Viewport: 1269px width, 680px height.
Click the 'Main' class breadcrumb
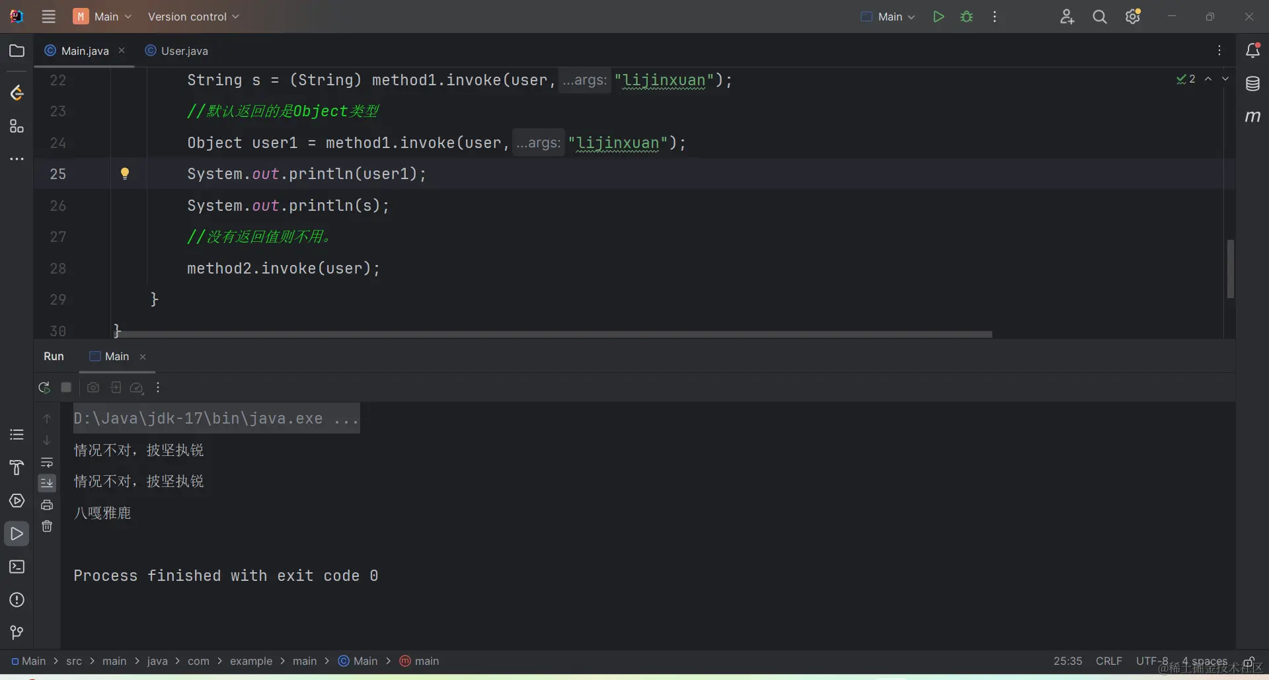tap(358, 661)
